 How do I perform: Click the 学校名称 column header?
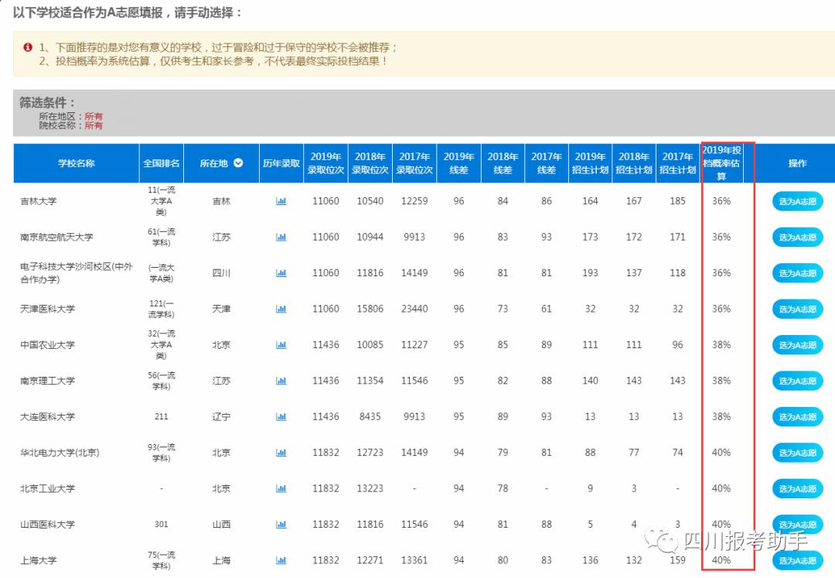(76, 163)
